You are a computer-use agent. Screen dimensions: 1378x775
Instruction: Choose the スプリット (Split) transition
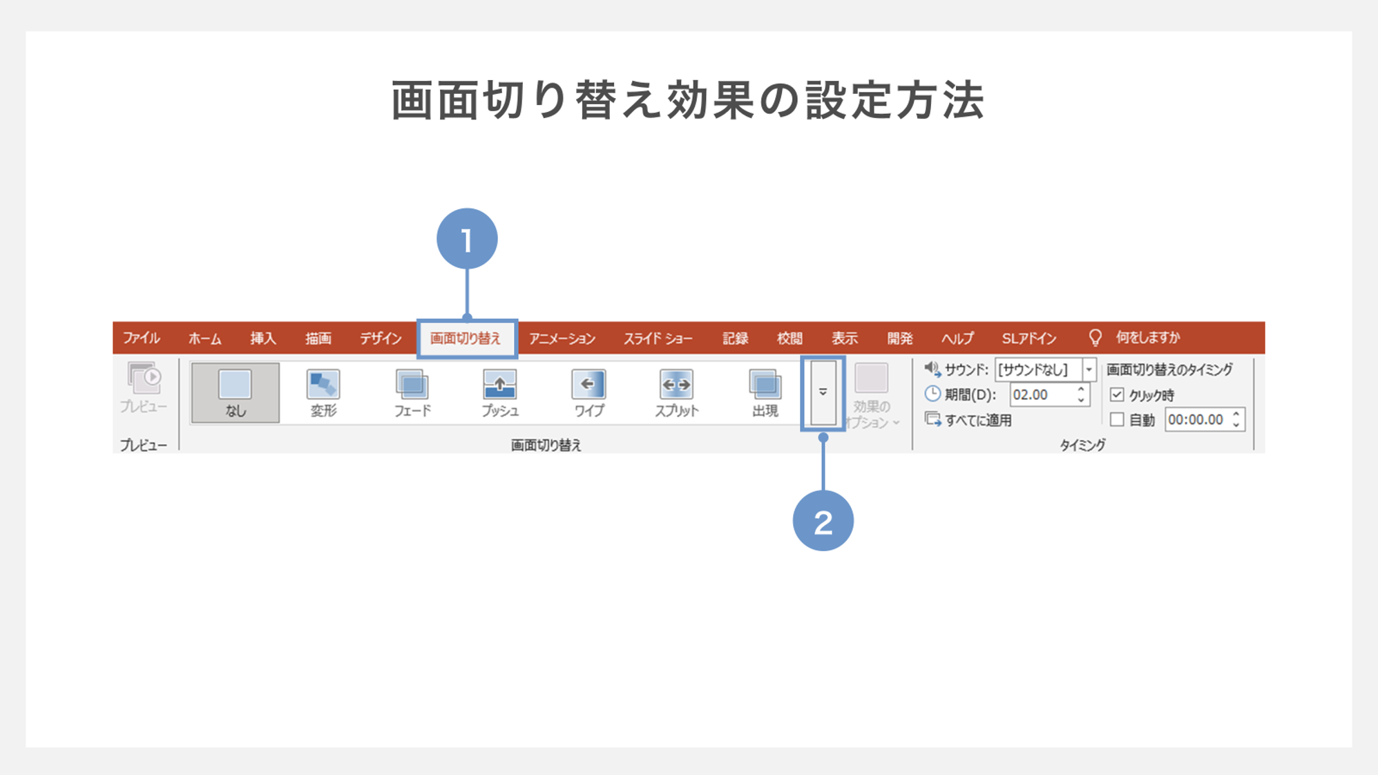(x=676, y=392)
